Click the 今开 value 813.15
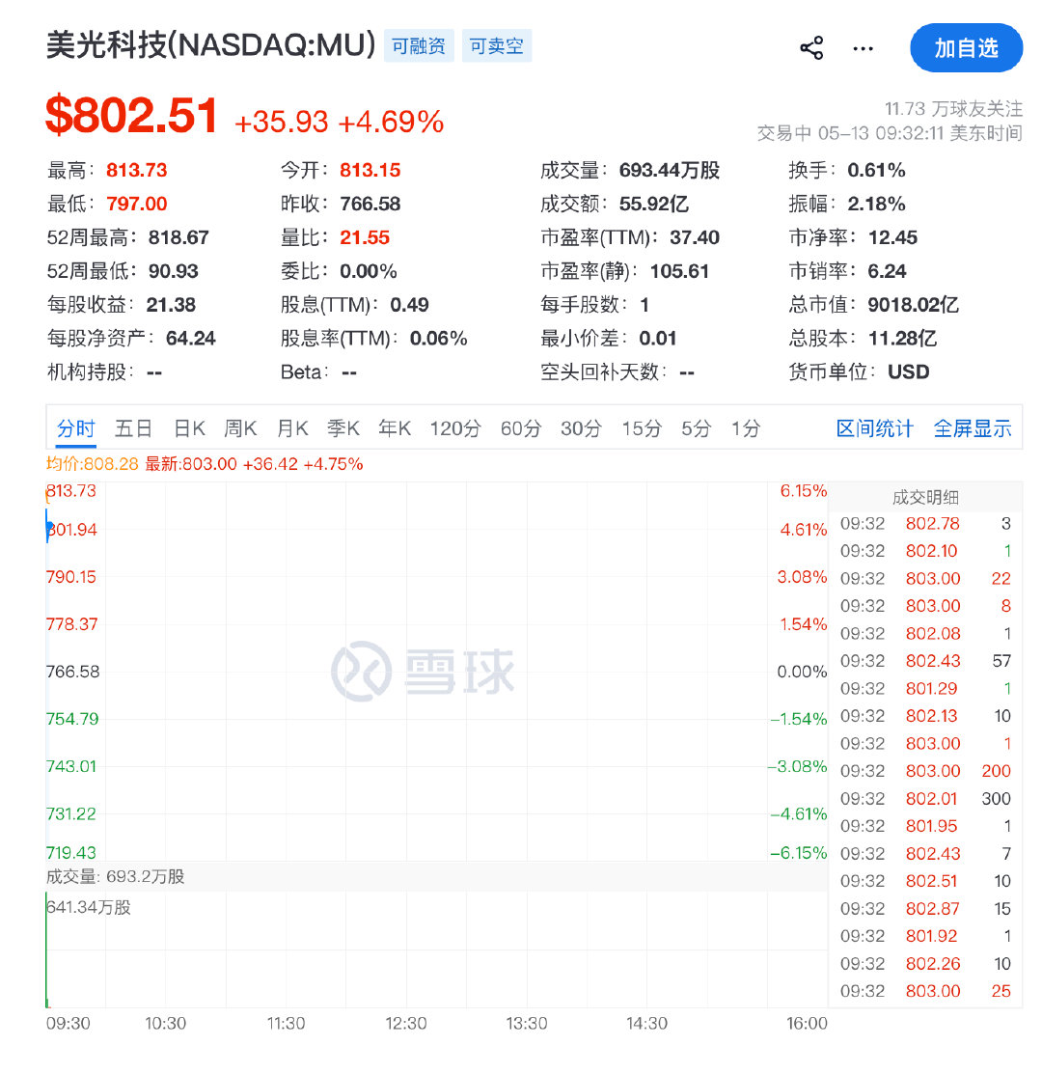The image size is (1042, 1073). (x=370, y=171)
